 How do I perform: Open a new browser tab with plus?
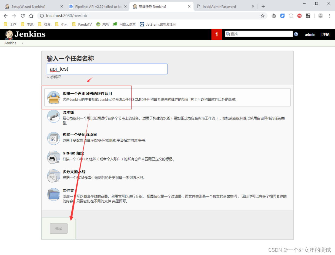point(263,6)
